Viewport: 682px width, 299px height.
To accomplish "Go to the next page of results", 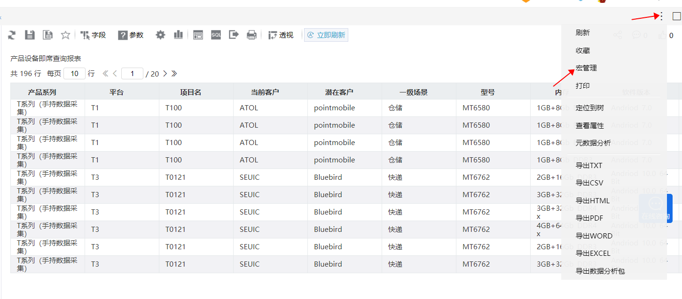I will [x=165, y=73].
